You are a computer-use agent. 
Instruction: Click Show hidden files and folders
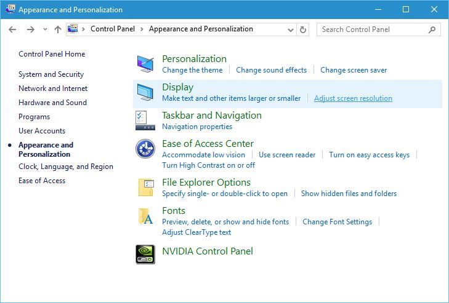(349, 194)
